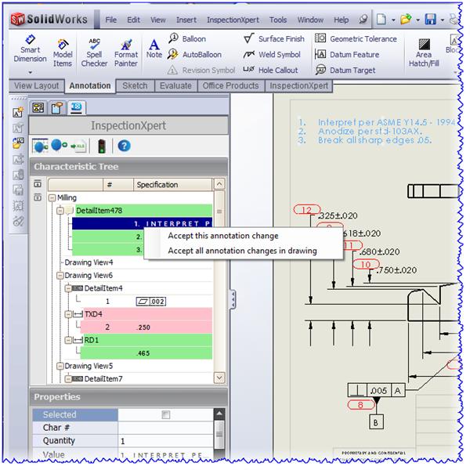Image resolution: width=470 pixels, height=470 pixels.
Task: Choose Accept all annotation changes in drawing
Action: [242, 251]
